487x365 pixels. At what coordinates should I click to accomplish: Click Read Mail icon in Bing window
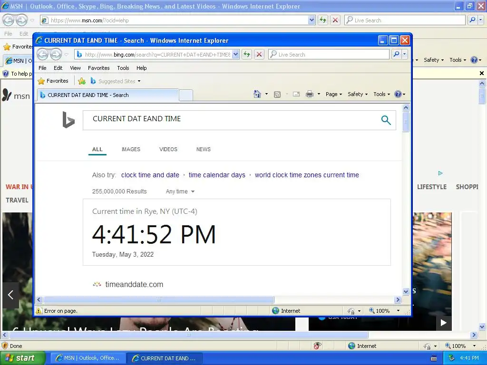tap(296, 94)
